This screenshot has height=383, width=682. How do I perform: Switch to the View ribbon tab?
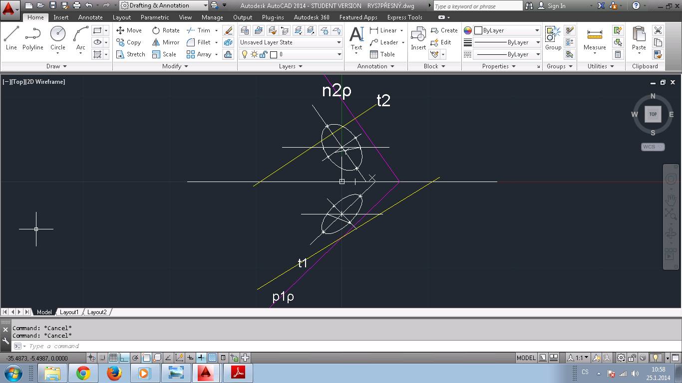pos(185,17)
